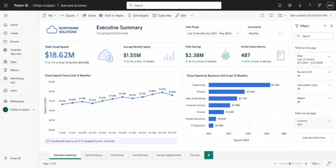Click the Power BI arrow icon at sidebar bottom
336x168 pixels.
click(5, 158)
